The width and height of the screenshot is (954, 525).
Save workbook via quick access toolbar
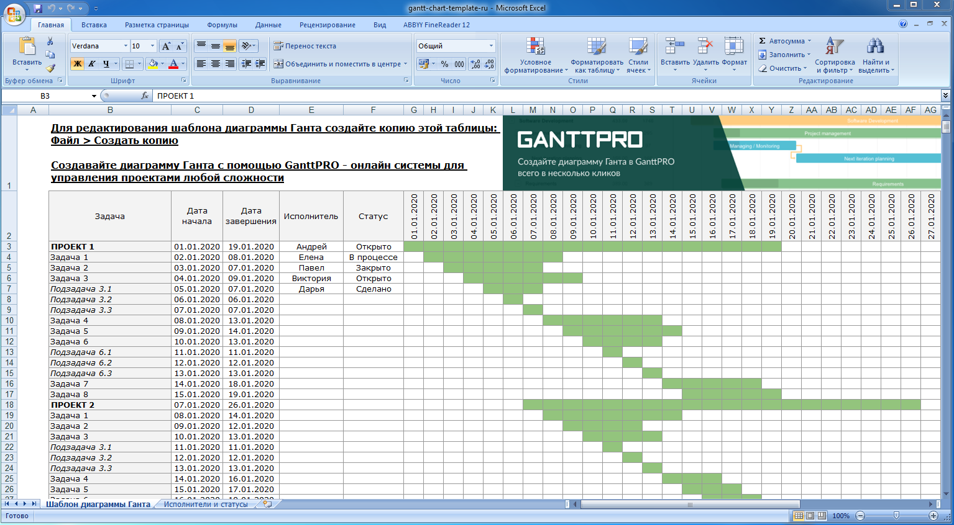tap(38, 8)
